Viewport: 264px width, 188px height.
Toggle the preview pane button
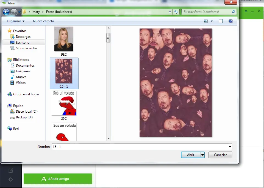221,21
